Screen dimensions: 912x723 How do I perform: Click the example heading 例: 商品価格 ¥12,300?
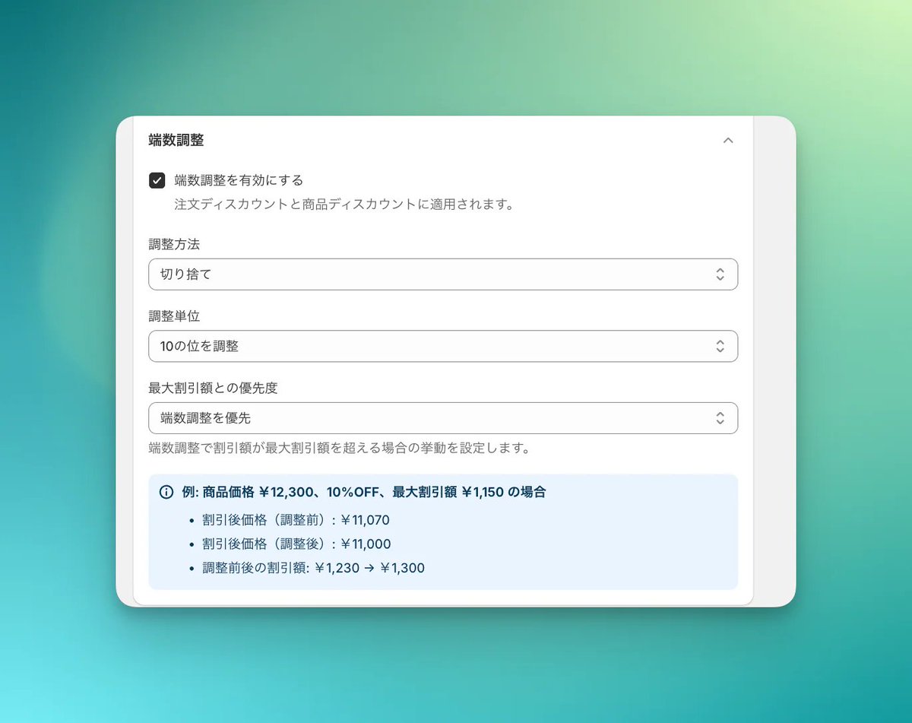click(364, 492)
